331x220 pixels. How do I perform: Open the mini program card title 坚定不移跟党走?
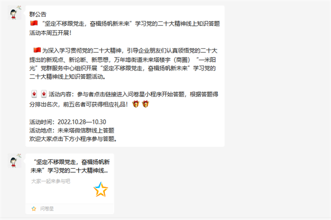point(70,166)
